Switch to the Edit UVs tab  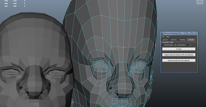click(x=174, y=40)
